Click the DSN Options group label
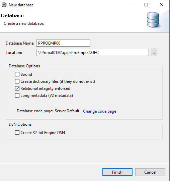Viewport: 170px width, 181px height. (x=20, y=124)
